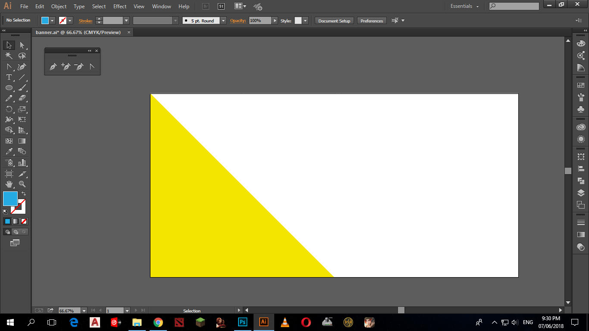This screenshot has width=589, height=331.
Task: Open the Effect menu
Action: 120,6
